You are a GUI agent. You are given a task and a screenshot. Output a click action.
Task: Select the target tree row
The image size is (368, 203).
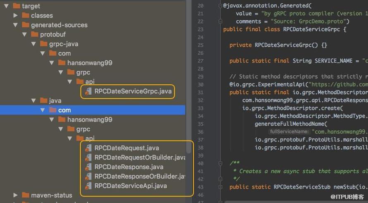(x=93, y=6)
